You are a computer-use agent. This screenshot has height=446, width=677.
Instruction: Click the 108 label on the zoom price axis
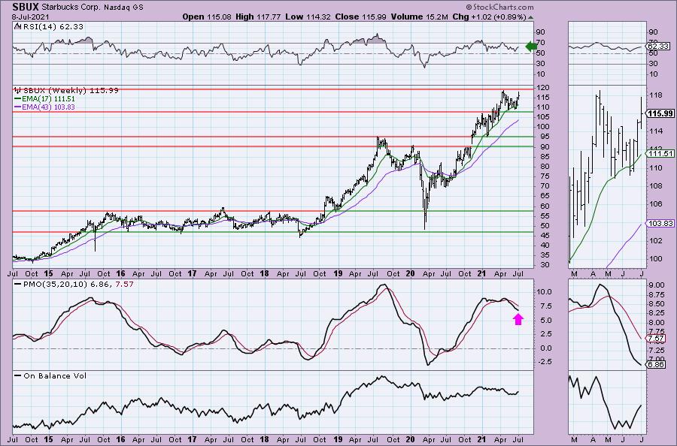pyautogui.click(x=654, y=186)
